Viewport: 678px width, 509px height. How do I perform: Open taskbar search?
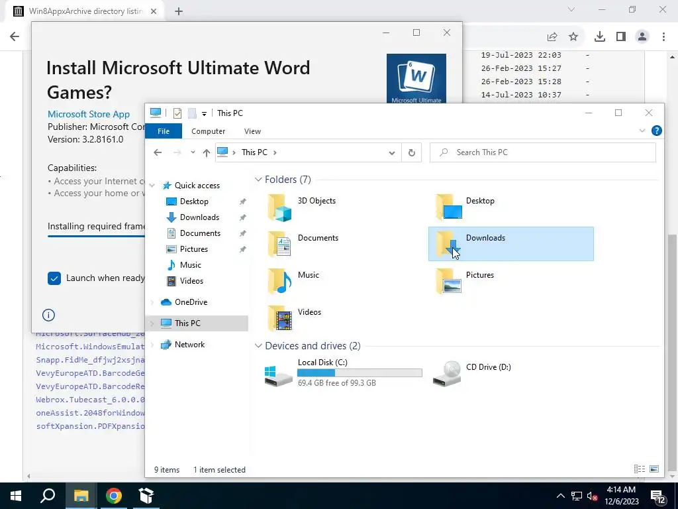pyautogui.click(x=48, y=496)
